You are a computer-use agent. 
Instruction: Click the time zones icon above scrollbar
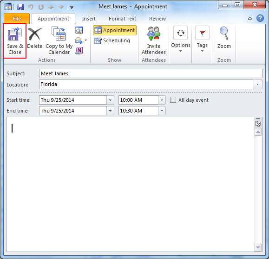(x=258, y=124)
